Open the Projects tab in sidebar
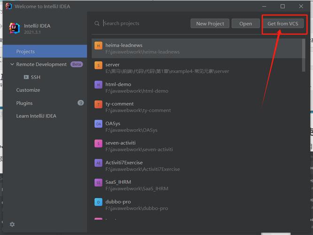Screen dimensions: 313x235 click(x=25, y=51)
